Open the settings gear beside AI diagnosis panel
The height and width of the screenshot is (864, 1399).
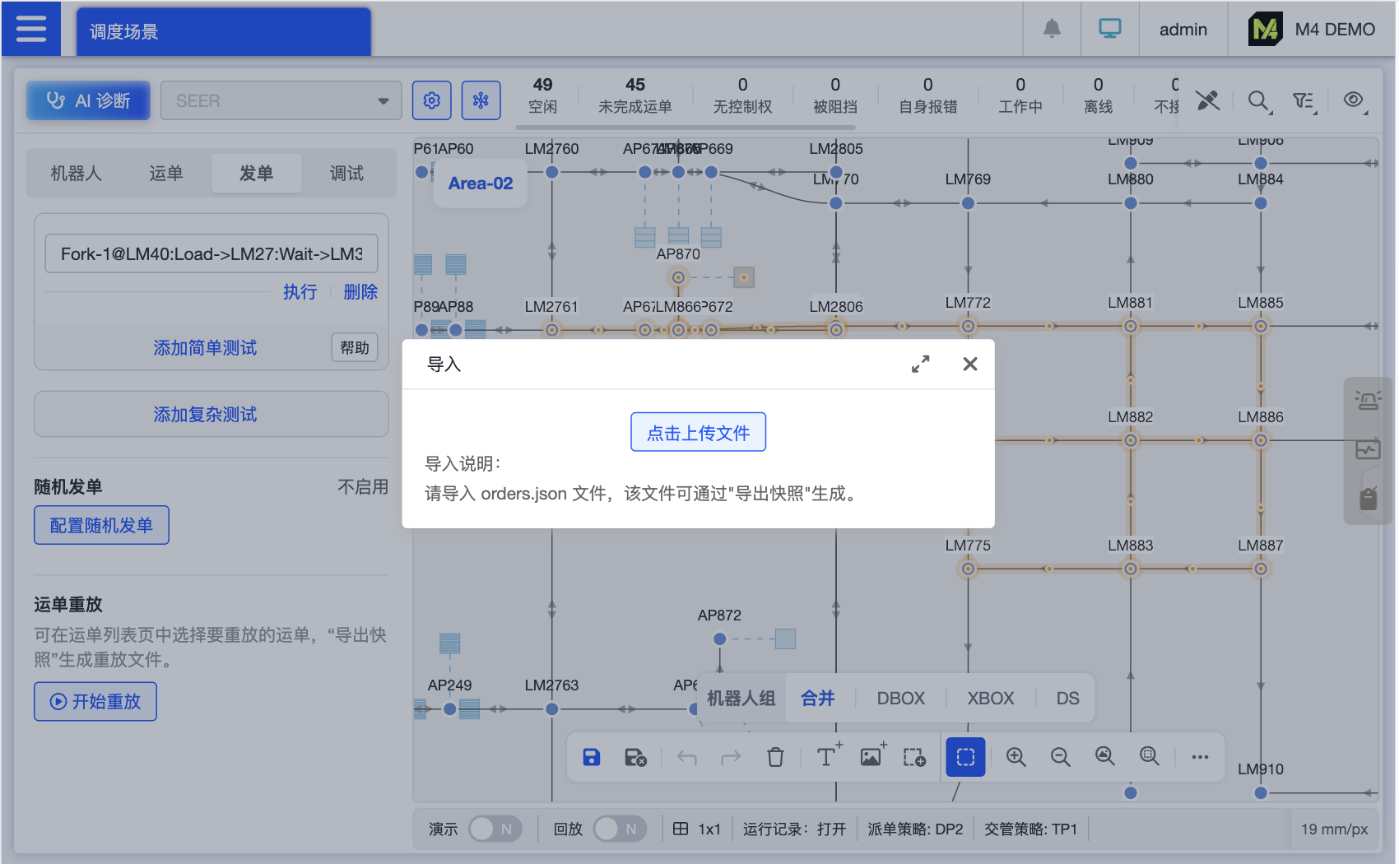tap(431, 100)
